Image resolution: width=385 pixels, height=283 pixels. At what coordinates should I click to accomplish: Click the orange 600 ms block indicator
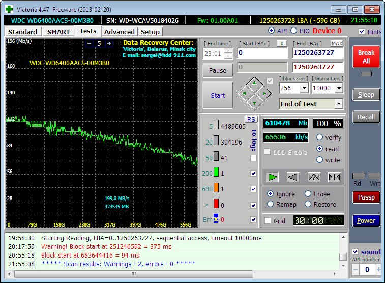[216, 187]
